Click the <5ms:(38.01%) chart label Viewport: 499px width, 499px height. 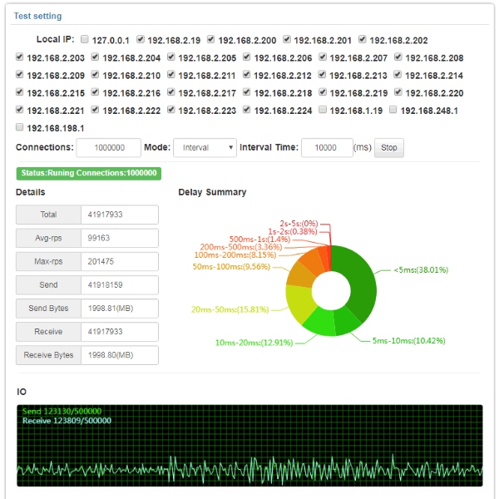[x=421, y=269]
